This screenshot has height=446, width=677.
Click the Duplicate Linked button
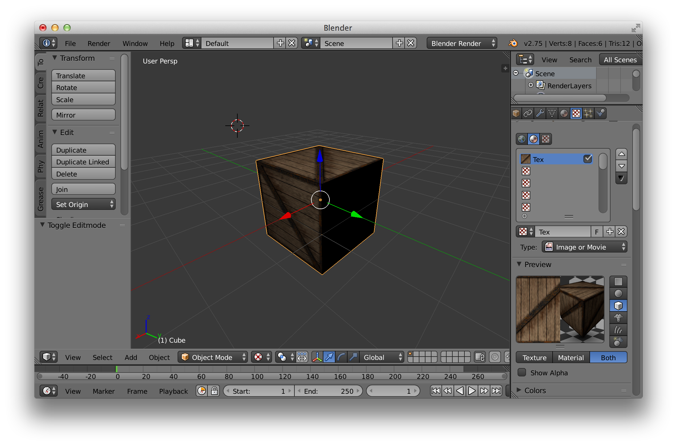coord(83,162)
